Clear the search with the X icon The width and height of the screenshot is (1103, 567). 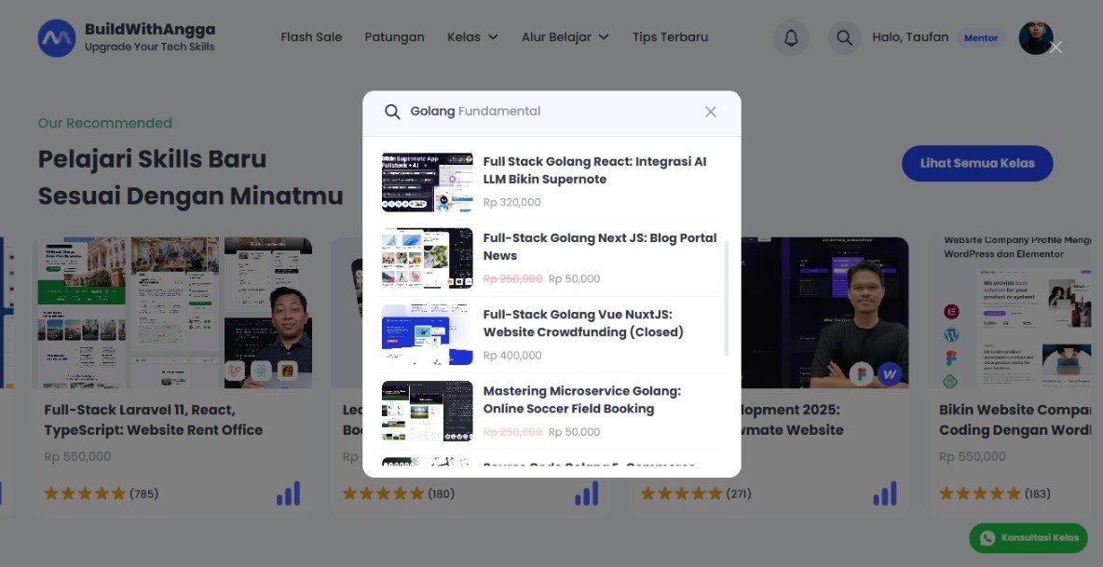click(x=710, y=111)
